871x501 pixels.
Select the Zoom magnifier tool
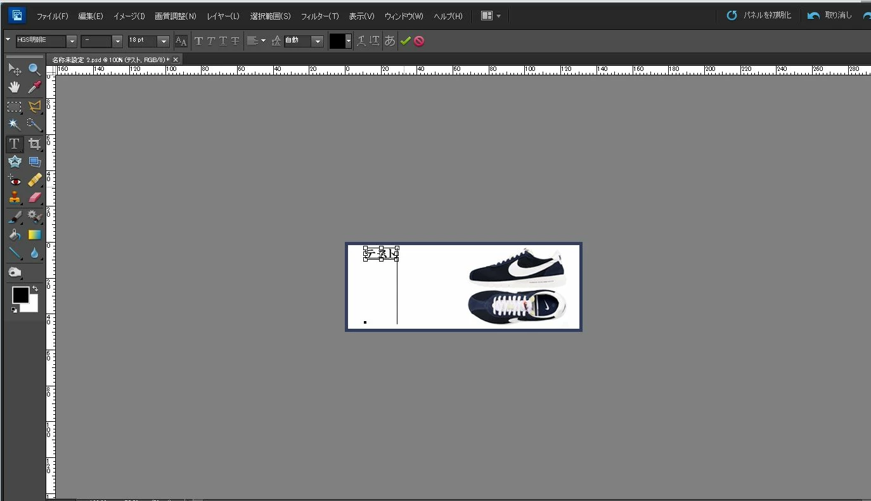pos(34,70)
